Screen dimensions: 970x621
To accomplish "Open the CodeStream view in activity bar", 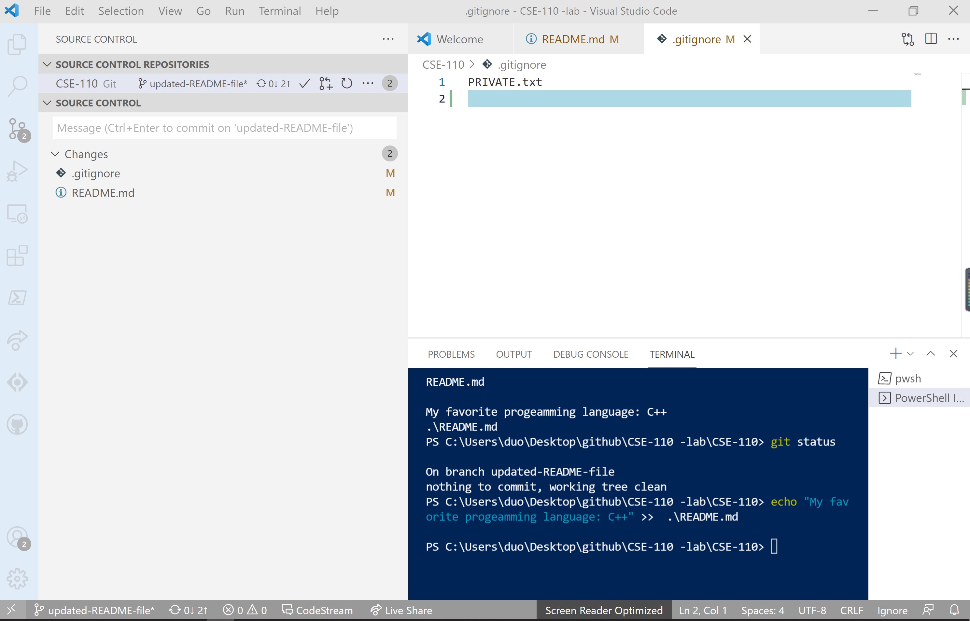I will [17, 382].
